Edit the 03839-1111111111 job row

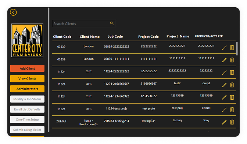224,60
